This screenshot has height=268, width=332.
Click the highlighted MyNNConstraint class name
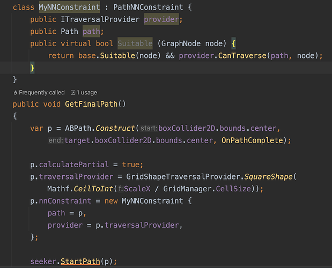pyautogui.click(x=69, y=7)
